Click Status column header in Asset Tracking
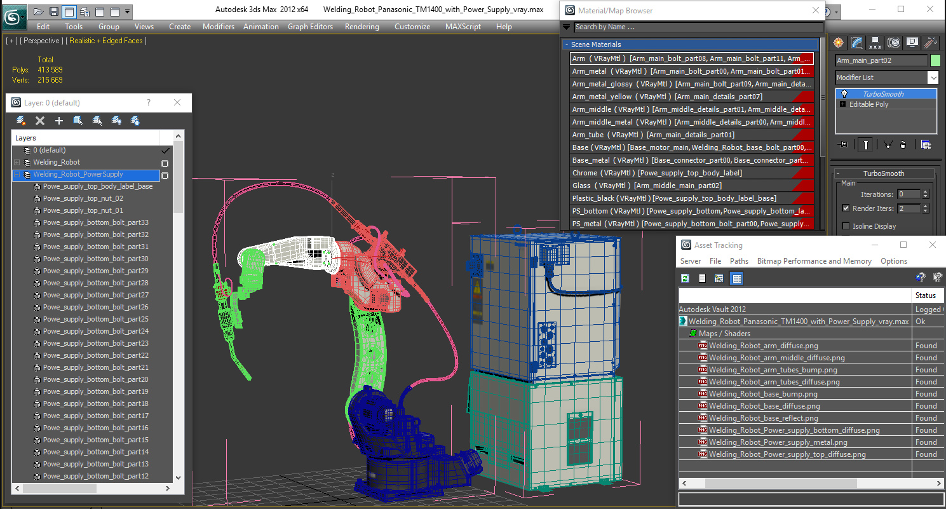The height and width of the screenshot is (509, 946). pyautogui.click(x=928, y=295)
